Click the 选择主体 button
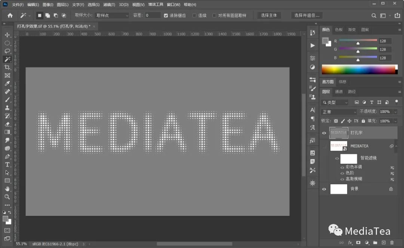Image resolution: width=404 pixels, height=248 pixels. (x=269, y=15)
